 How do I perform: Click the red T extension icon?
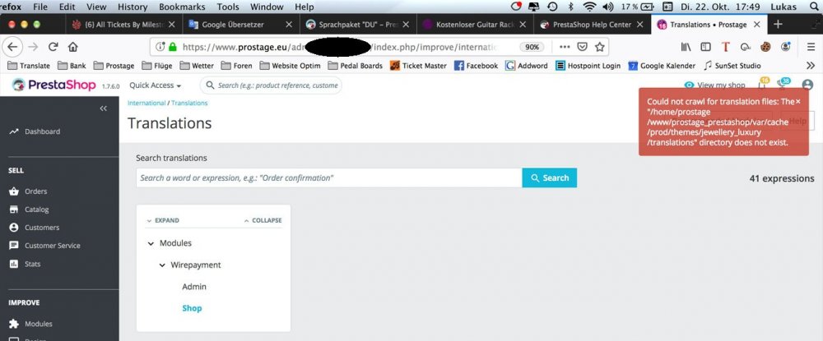pos(725,47)
